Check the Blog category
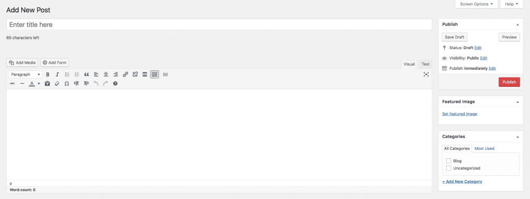This screenshot has width=530, height=199. coord(449,161)
